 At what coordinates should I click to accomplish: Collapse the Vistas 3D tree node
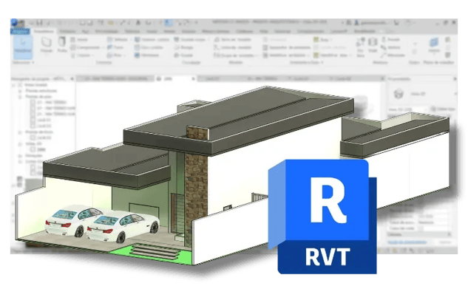pos(20,143)
